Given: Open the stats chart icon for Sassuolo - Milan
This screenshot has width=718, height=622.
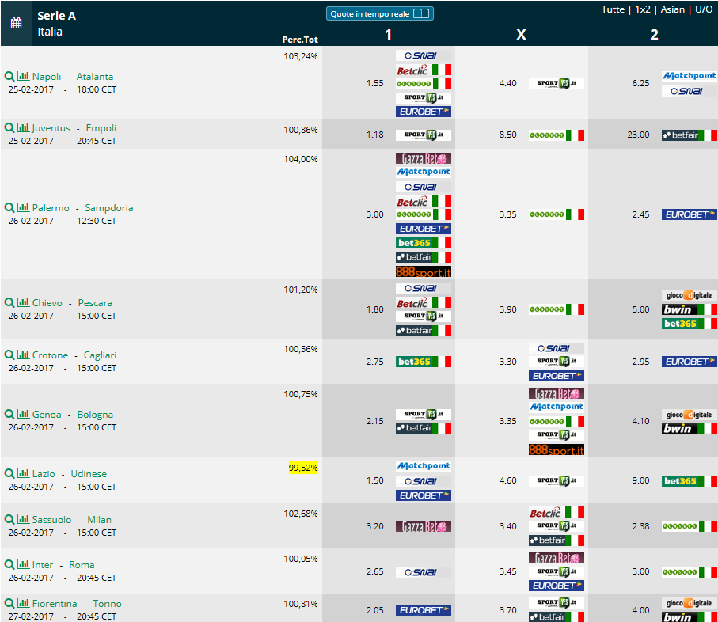Looking at the screenshot, I should [x=23, y=519].
